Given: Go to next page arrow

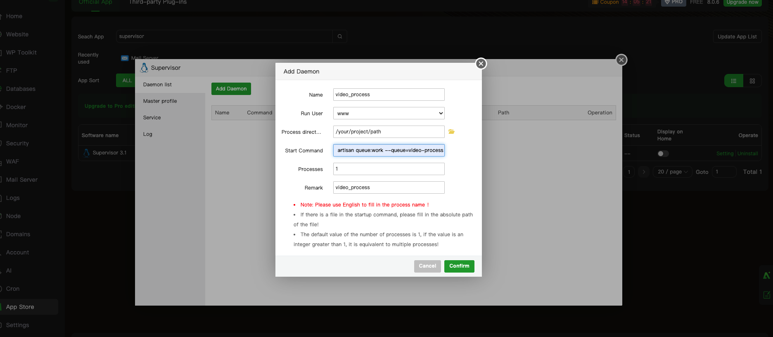Looking at the screenshot, I should click(x=644, y=172).
